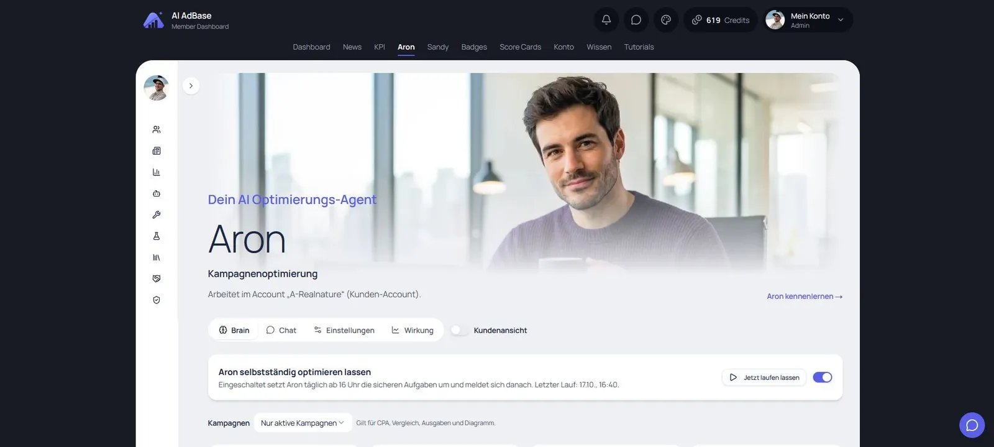Select the Aron nav item

pyautogui.click(x=406, y=47)
